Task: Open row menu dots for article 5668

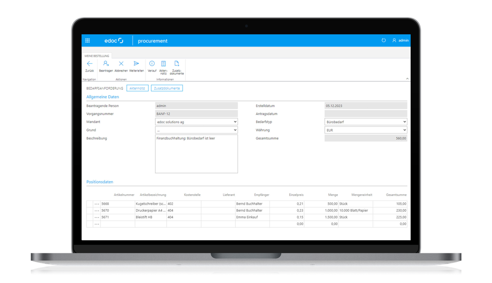Action: coord(97,204)
